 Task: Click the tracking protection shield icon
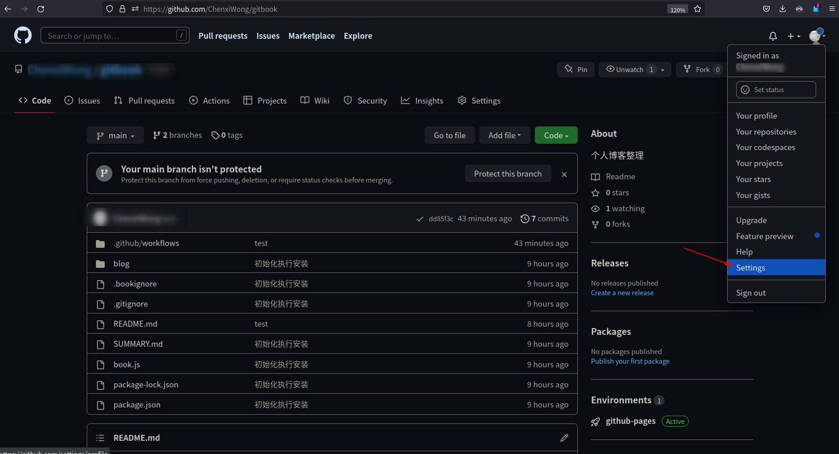point(110,9)
